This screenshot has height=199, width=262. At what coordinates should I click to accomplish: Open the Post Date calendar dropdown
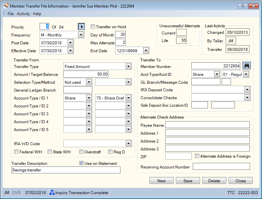(x=70, y=43)
